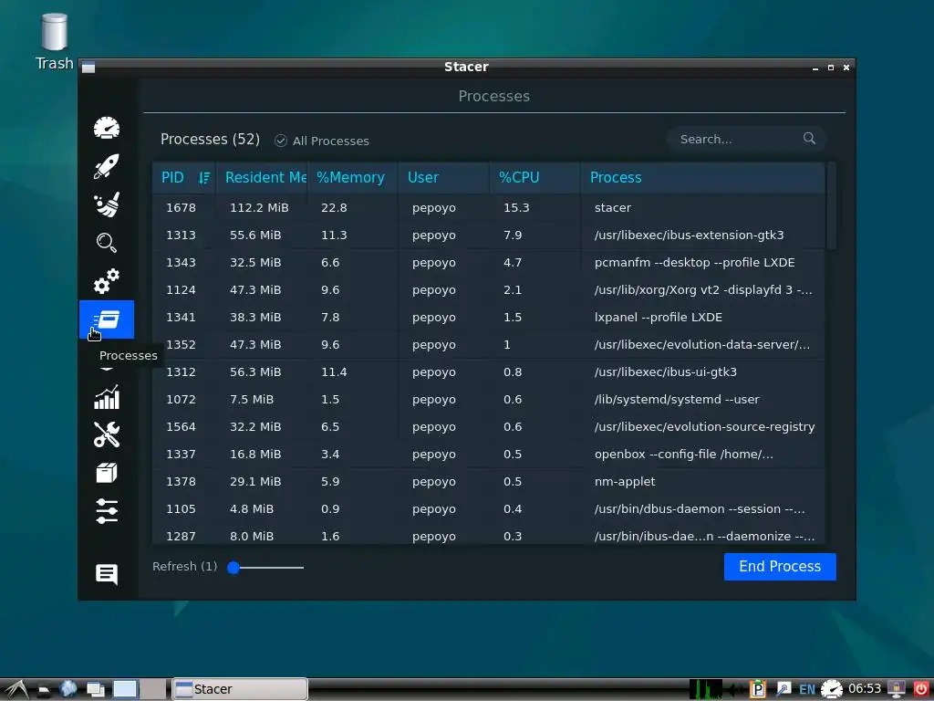Image resolution: width=934 pixels, height=701 pixels.
Task: Open the APT Repository box icon
Action: tap(107, 473)
